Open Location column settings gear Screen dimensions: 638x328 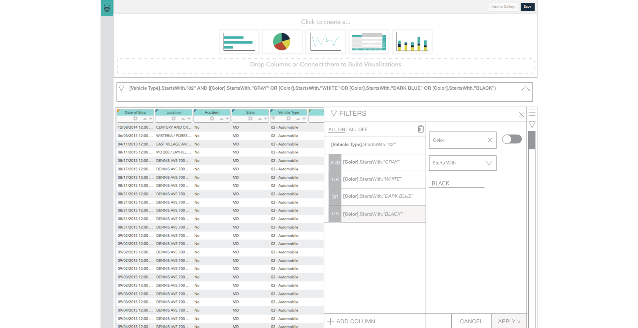pos(173,119)
